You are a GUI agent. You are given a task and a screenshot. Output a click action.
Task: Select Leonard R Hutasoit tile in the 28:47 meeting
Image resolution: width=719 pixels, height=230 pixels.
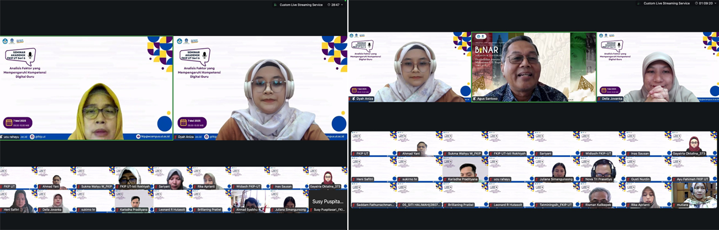(x=173, y=201)
